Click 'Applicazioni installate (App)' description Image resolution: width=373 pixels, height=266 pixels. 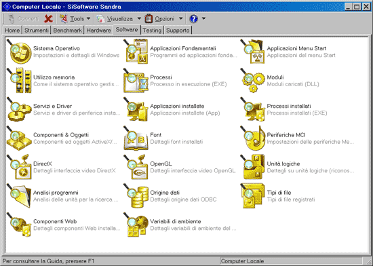[x=185, y=113]
